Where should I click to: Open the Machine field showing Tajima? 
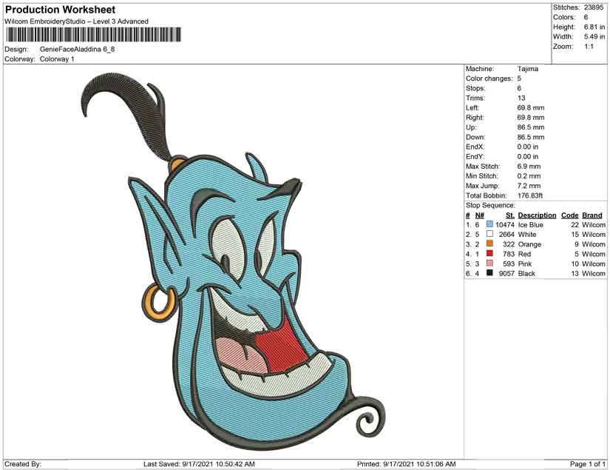(526, 67)
